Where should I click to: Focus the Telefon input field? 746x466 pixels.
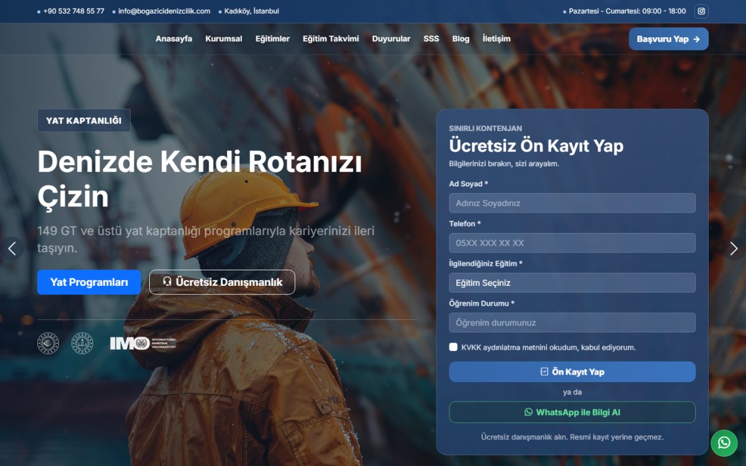pyautogui.click(x=572, y=243)
